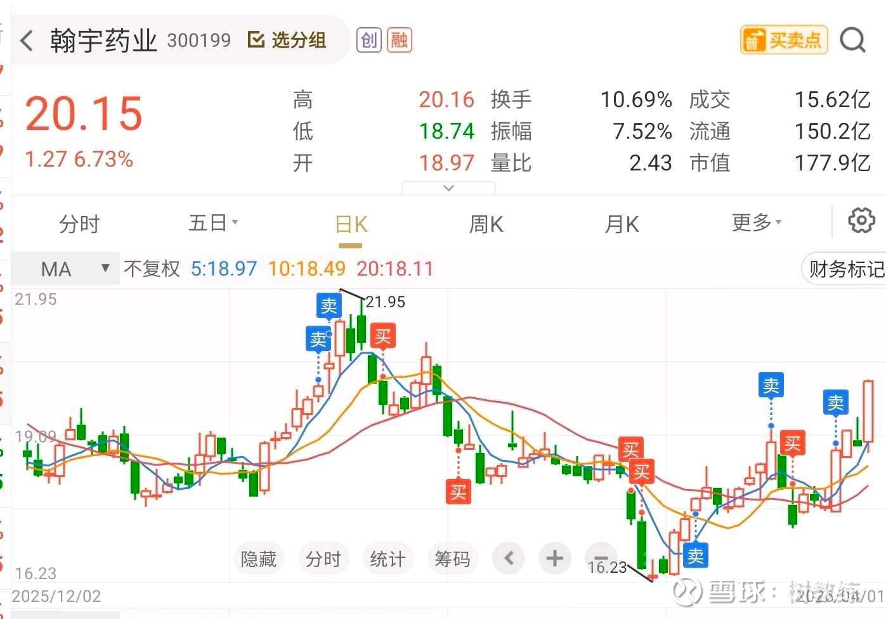This screenshot has height=619, width=886.
Task: Change the 不复权 adjustment setting
Action: [x=152, y=269]
